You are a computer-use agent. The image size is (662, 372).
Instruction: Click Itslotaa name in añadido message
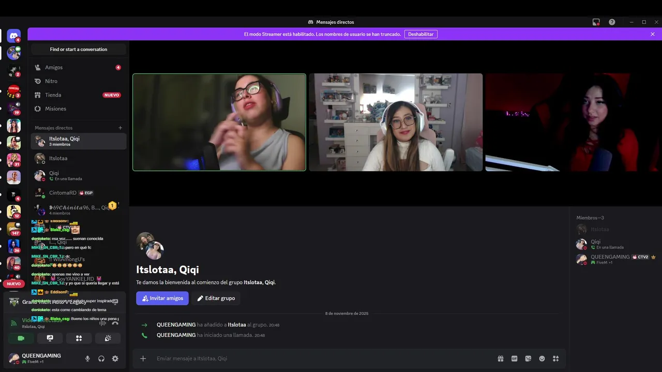237,325
